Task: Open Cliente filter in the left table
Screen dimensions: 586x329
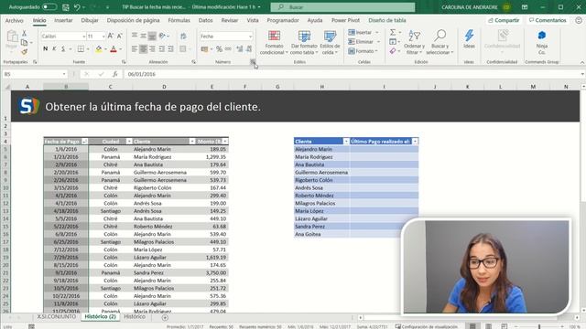Action: coord(192,142)
